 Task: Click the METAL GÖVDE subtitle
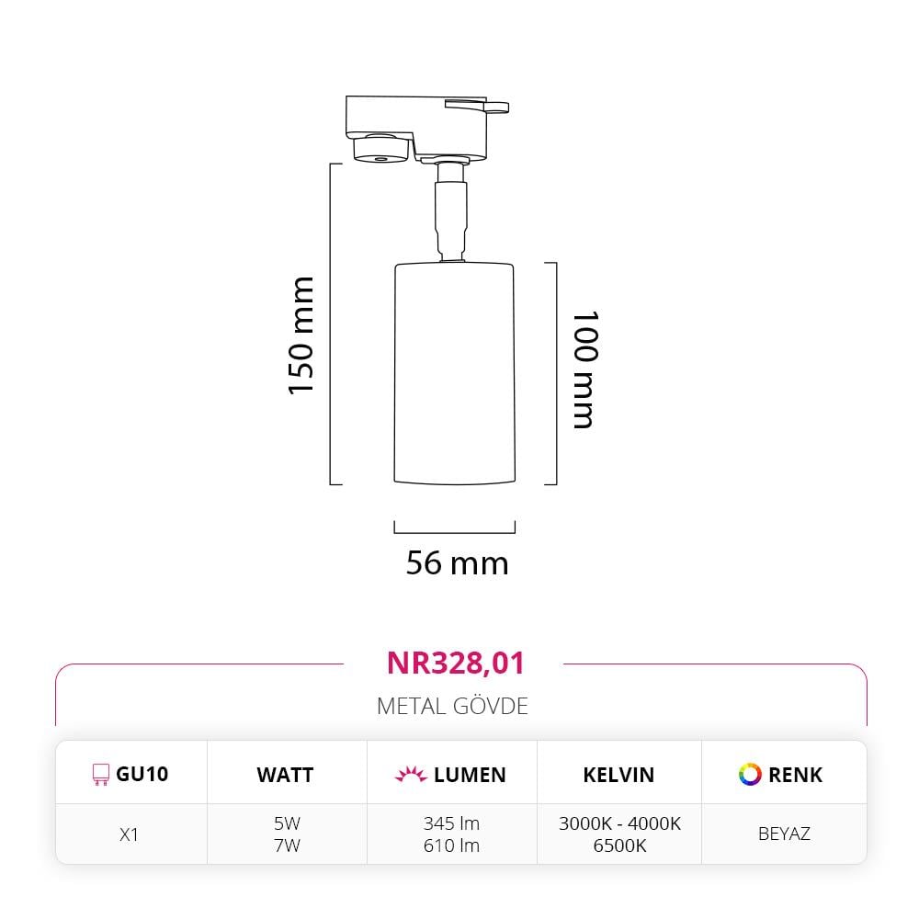452,706
